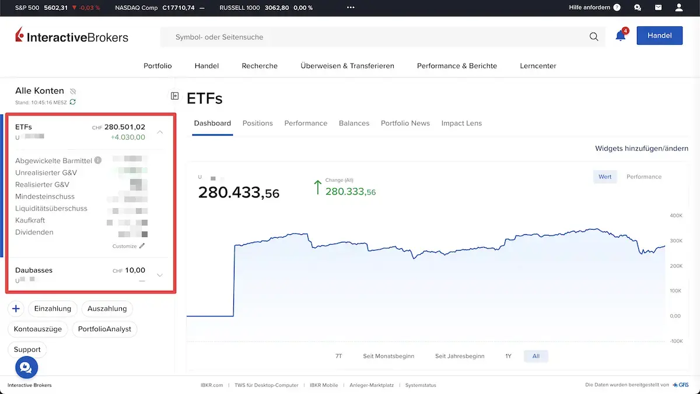700x394 pixels.
Task: Click the help question mark icon
Action: click(x=617, y=8)
